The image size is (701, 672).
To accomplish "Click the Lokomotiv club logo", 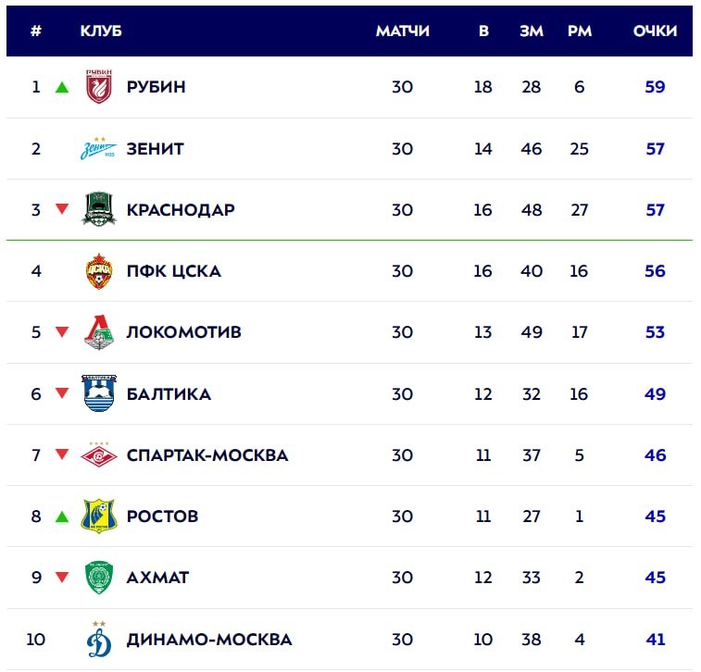I will [x=98, y=332].
